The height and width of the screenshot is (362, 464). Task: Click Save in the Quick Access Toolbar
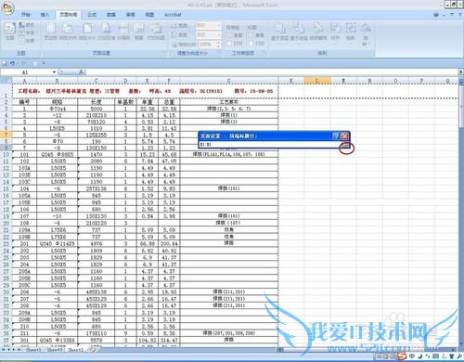pos(5,63)
